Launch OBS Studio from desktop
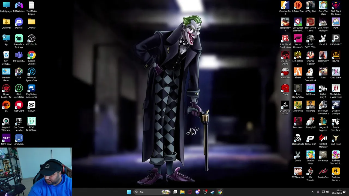 (31, 40)
